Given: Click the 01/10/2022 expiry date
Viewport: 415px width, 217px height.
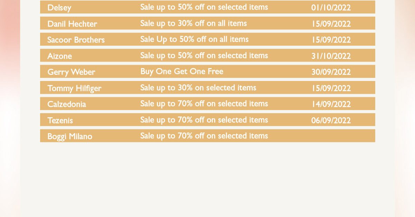Looking at the screenshot, I should (331, 8).
